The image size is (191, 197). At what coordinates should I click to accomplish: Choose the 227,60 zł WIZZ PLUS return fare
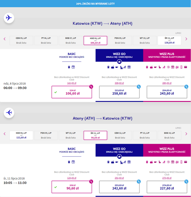[x=167, y=187]
